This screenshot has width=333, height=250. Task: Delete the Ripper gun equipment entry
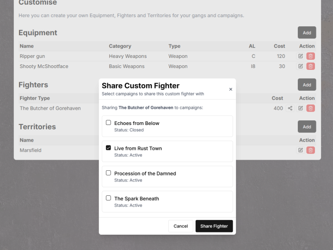point(310,56)
